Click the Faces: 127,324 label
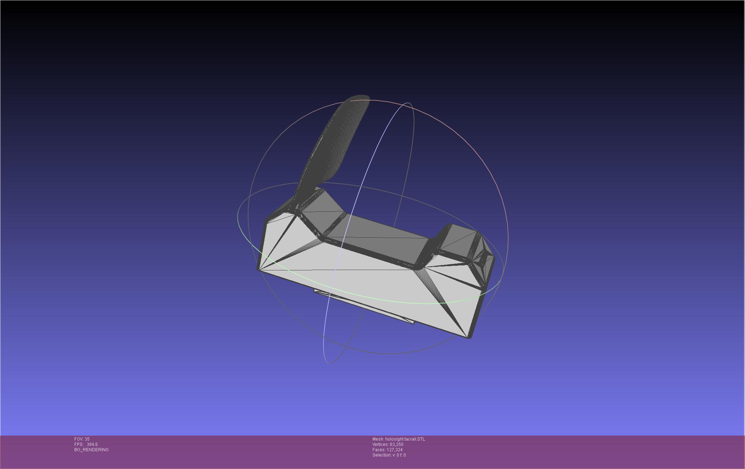 point(387,450)
